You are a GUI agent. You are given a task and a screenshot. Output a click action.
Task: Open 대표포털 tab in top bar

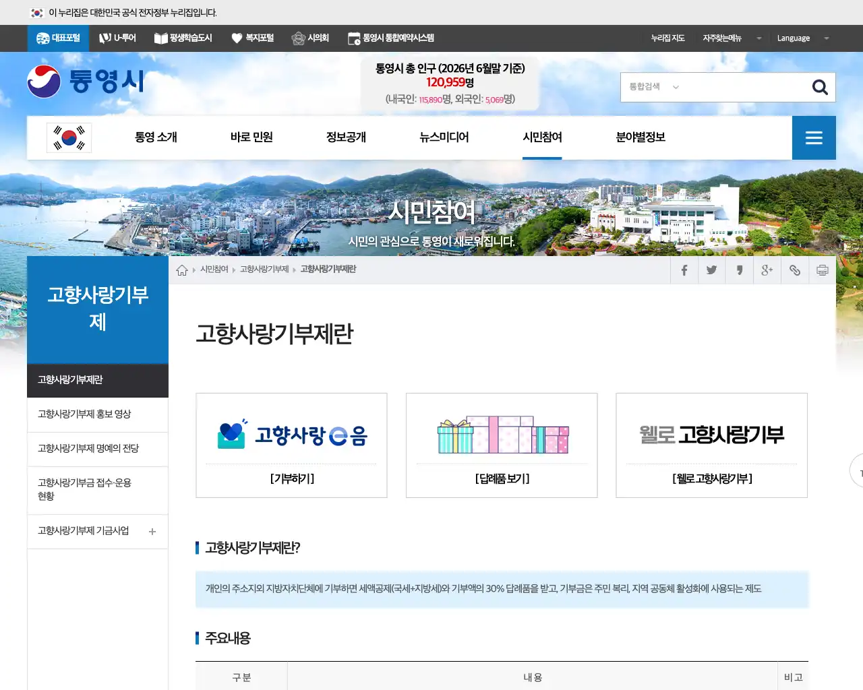pyautogui.click(x=58, y=38)
